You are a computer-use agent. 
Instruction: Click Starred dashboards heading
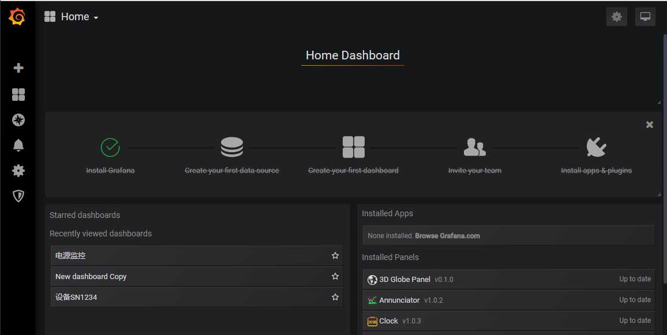tap(85, 215)
